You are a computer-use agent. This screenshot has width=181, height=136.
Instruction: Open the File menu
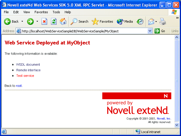[6, 12]
